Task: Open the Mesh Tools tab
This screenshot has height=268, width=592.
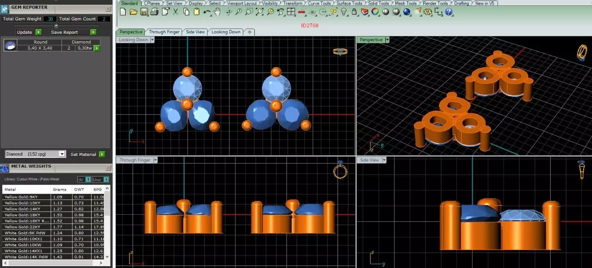Action: coord(406,3)
